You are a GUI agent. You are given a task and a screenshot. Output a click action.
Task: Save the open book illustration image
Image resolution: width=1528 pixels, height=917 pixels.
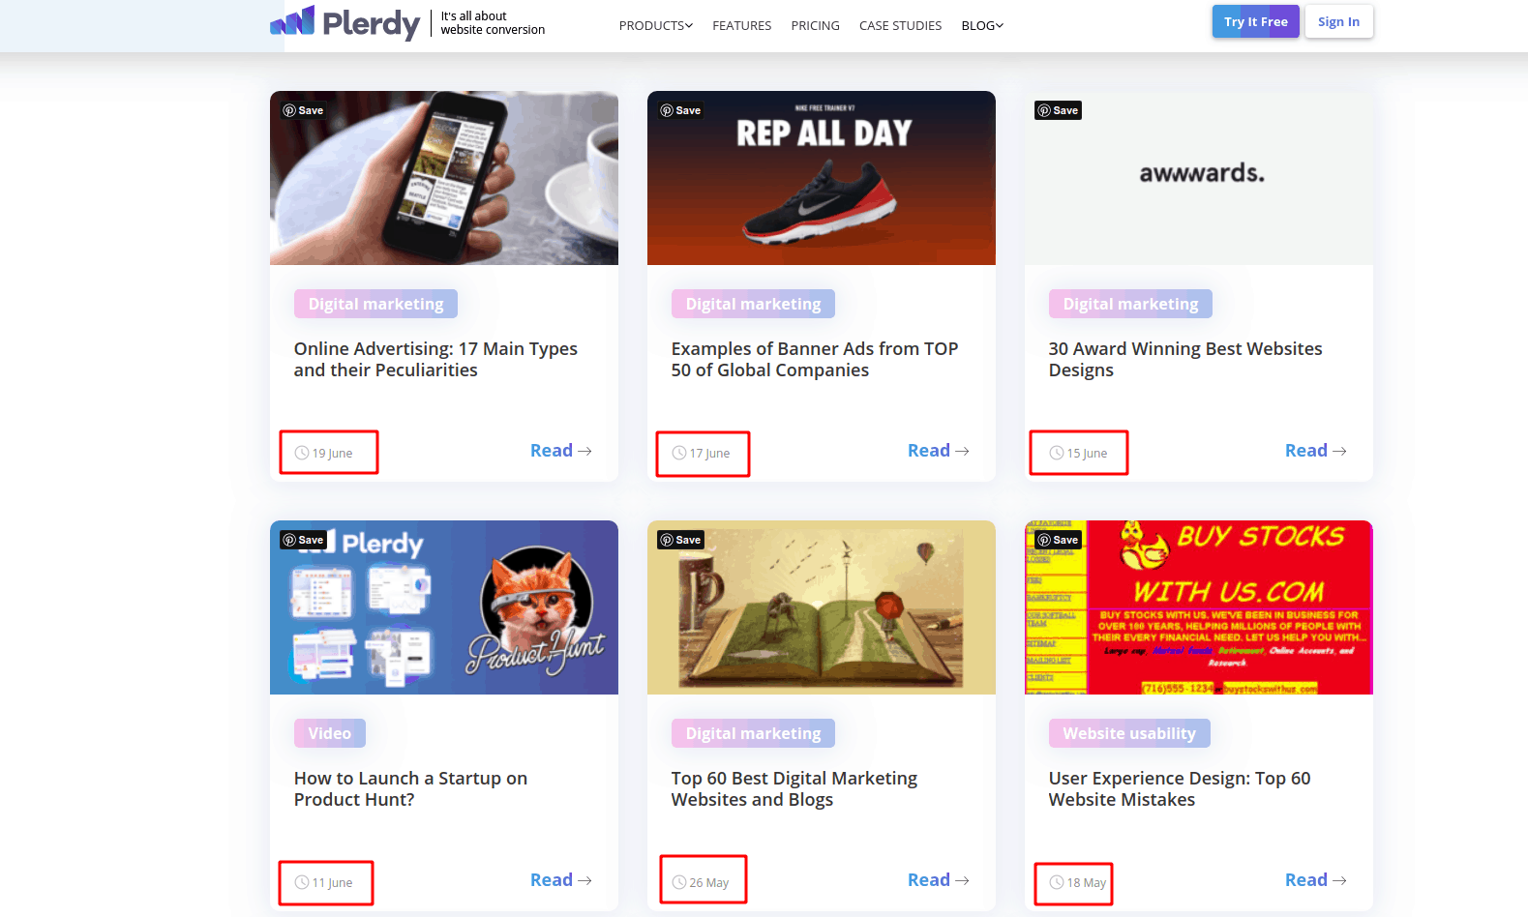click(680, 540)
